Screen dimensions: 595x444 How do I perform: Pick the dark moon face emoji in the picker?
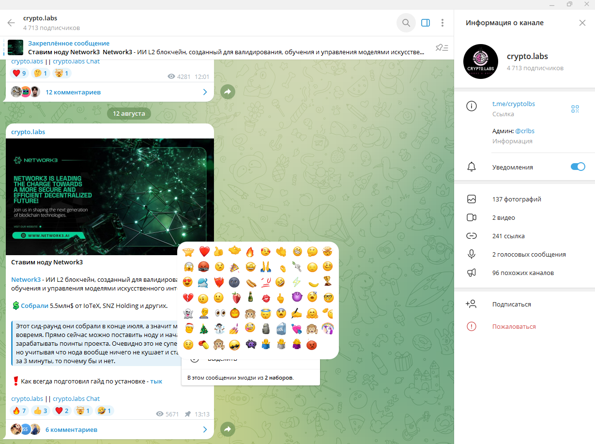pyautogui.click(x=234, y=282)
